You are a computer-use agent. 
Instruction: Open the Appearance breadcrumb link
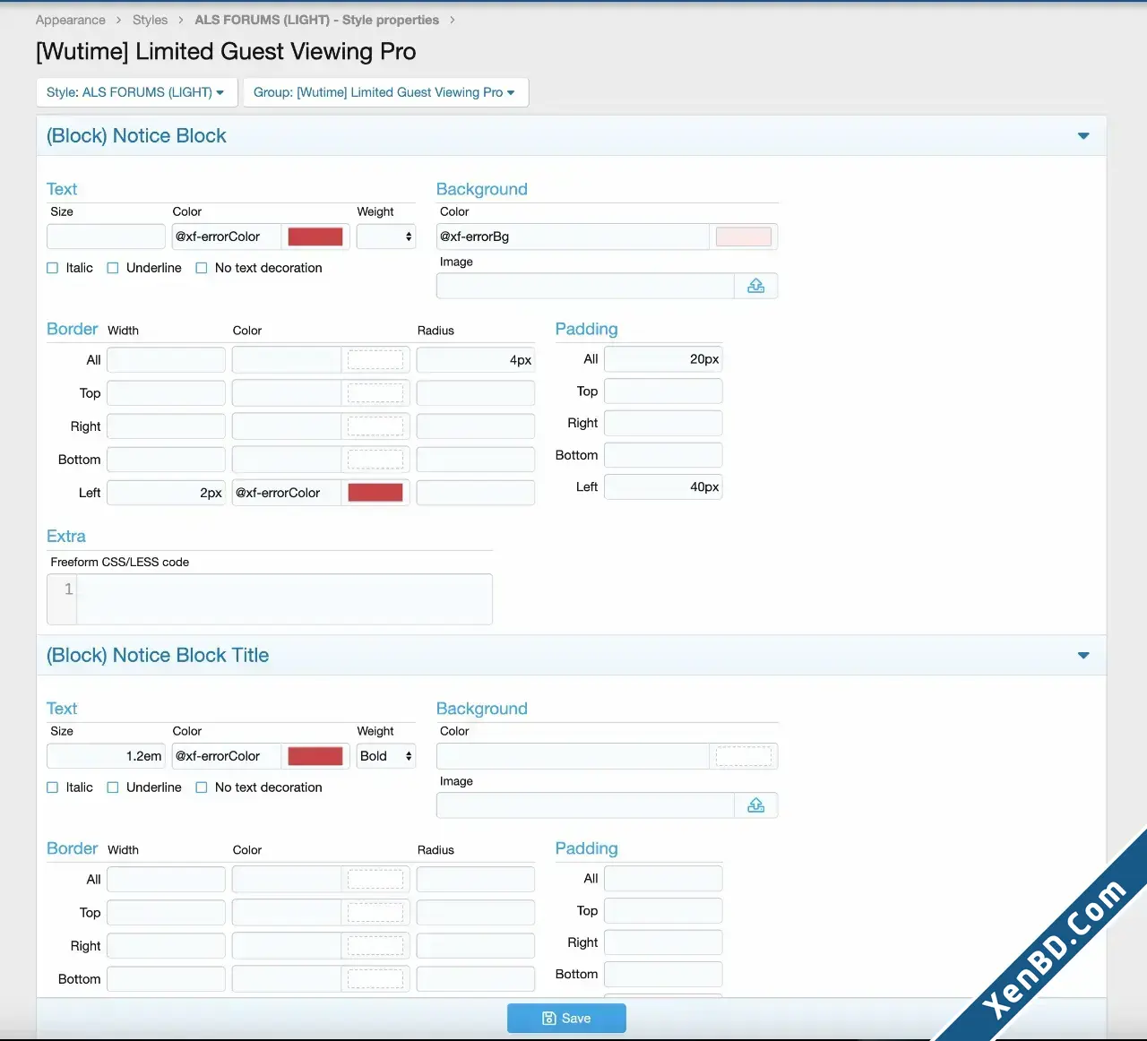(x=70, y=20)
